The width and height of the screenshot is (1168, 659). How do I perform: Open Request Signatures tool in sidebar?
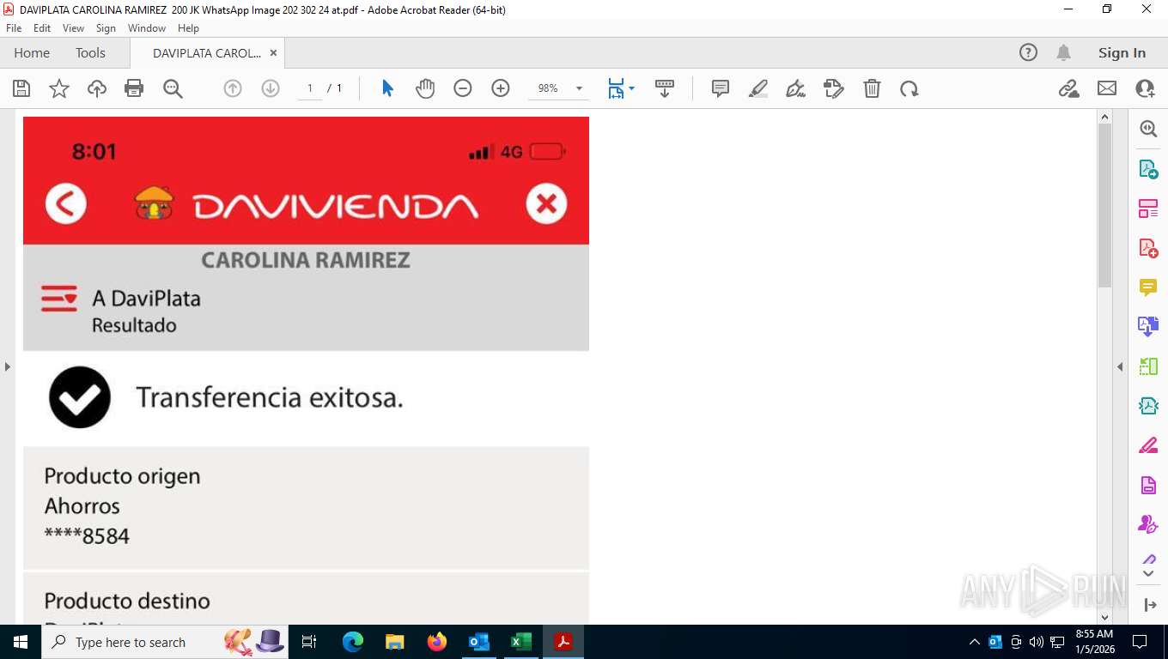1148,524
